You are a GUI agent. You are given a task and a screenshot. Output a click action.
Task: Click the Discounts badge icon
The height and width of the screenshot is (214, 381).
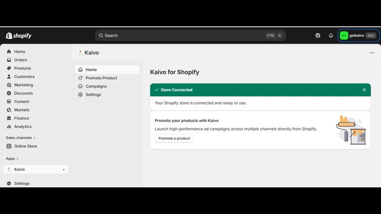(x=9, y=93)
